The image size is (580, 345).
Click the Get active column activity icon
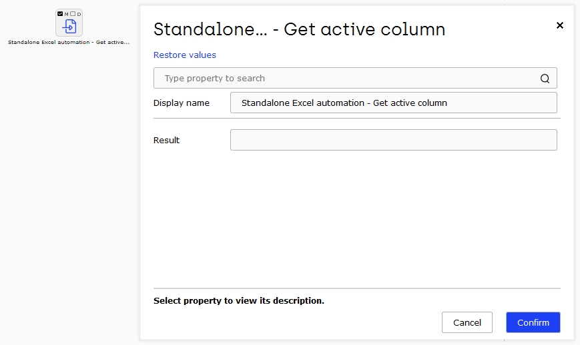point(69,27)
